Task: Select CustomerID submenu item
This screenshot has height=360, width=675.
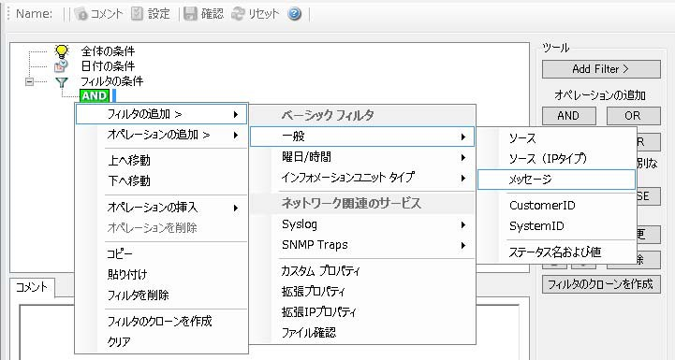Action: click(557, 206)
